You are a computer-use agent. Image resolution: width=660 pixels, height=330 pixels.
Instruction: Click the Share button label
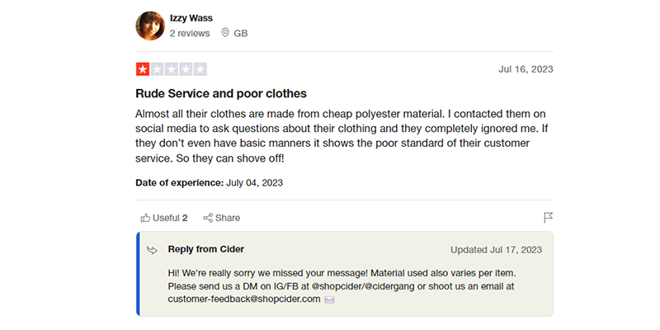click(228, 218)
